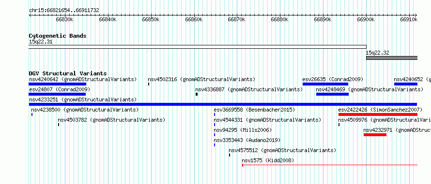Open variant nsv1575 (Kidd2008) label
This screenshot has height=184, width=431.
coord(268,161)
